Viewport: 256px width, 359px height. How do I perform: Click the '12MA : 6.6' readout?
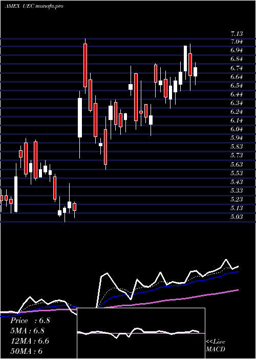(30, 341)
